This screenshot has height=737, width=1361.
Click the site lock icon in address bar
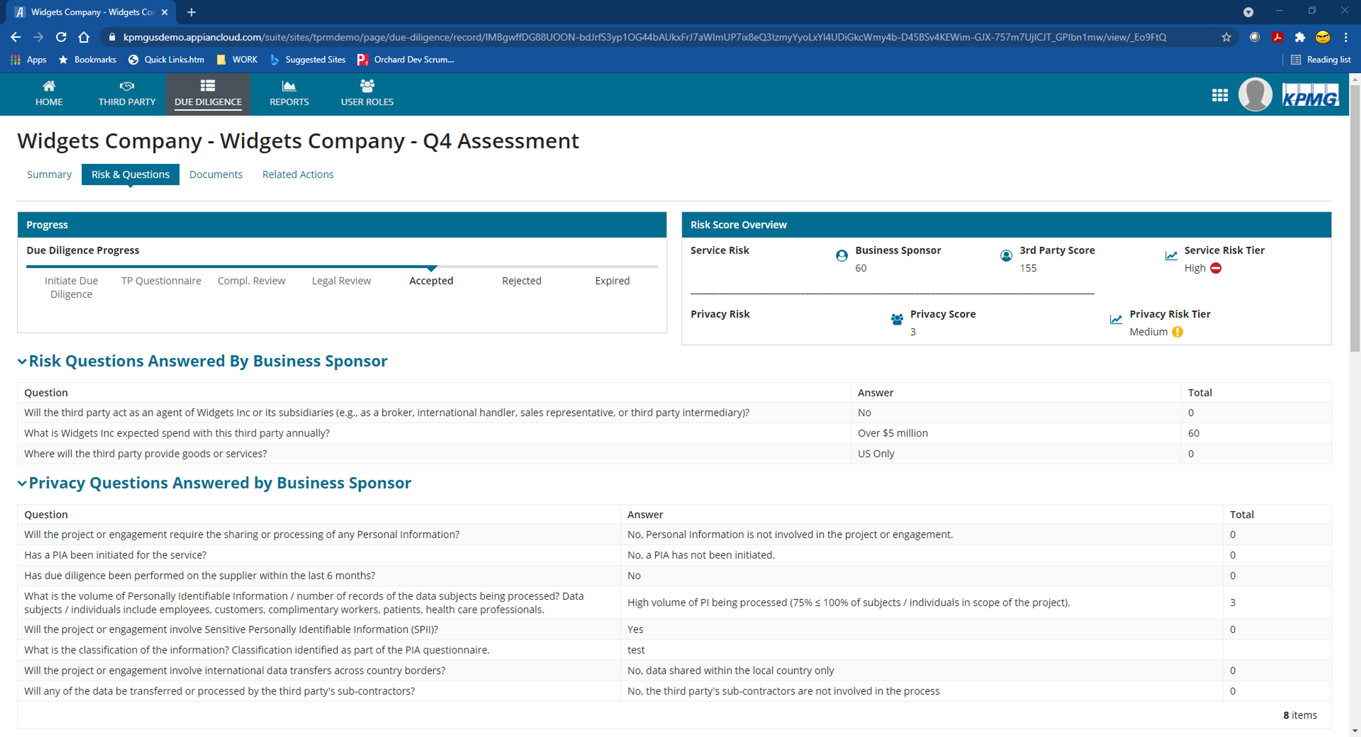[112, 37]
